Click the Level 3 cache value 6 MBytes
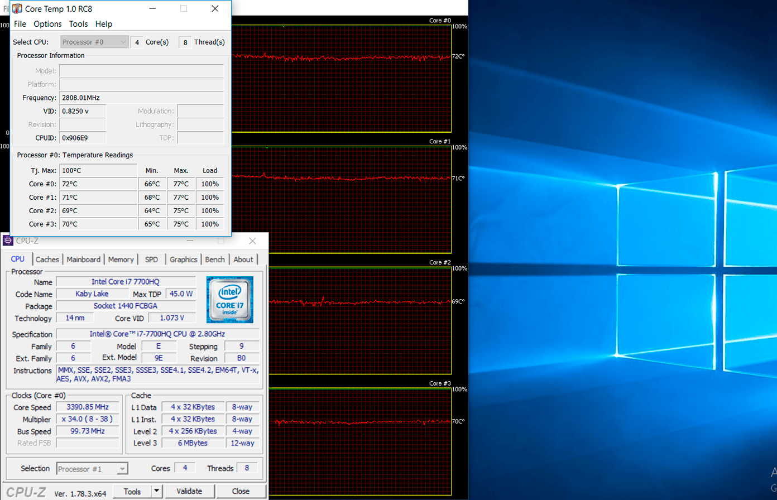This screenshot has height=500, width=777. click(x=193, y=443)
